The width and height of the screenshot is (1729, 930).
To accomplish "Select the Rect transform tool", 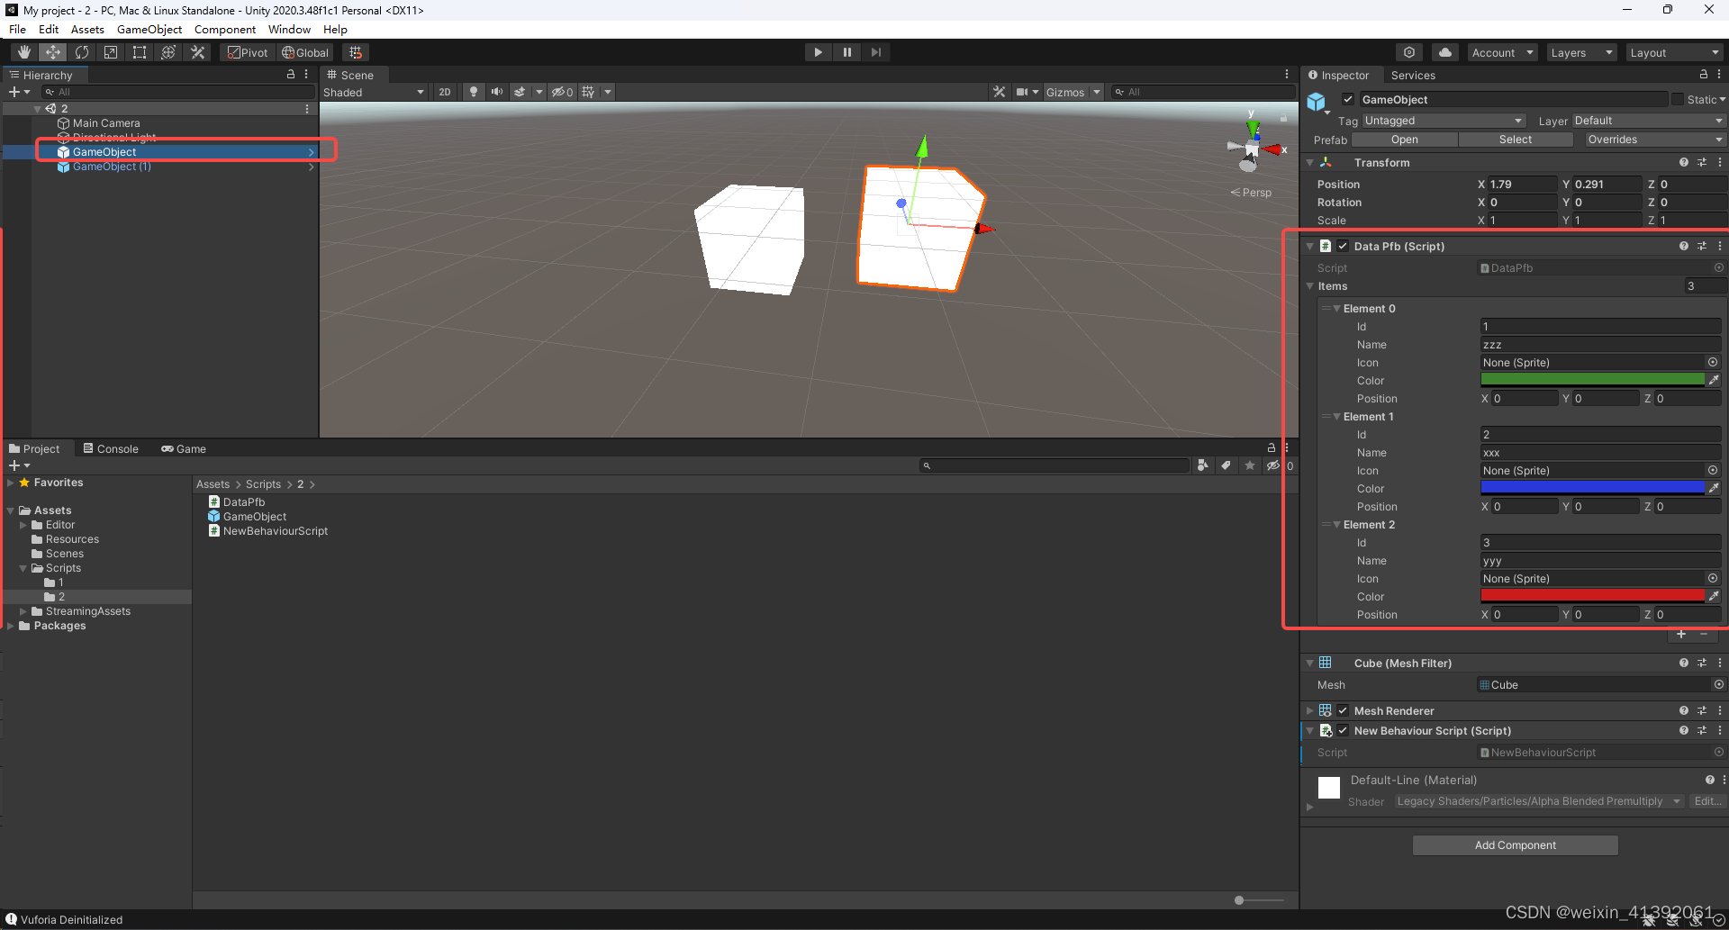I will 140,52.
